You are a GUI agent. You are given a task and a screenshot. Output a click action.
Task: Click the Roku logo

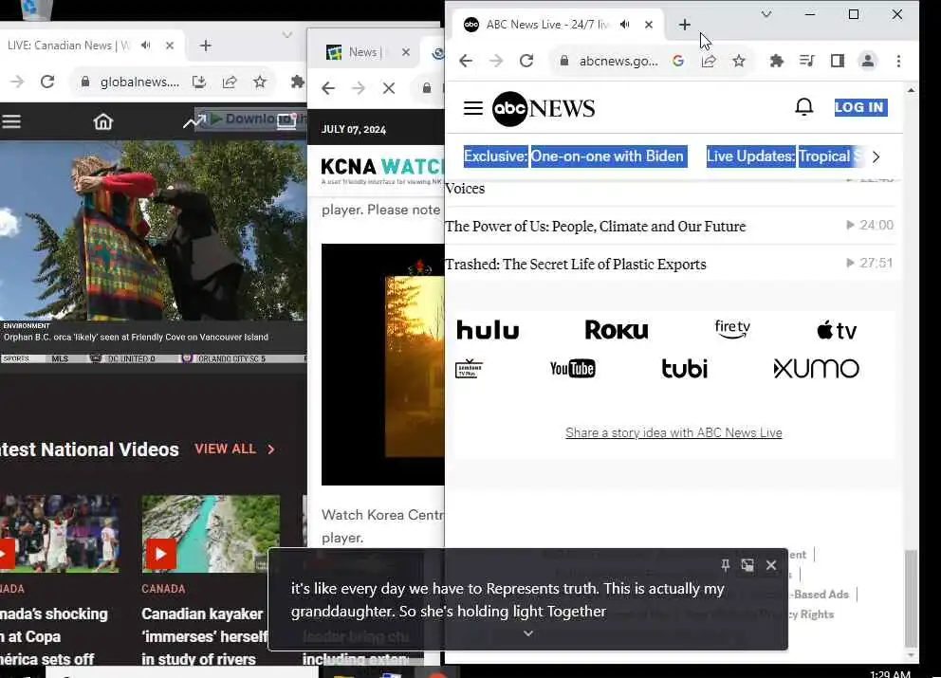pos(617,330)
